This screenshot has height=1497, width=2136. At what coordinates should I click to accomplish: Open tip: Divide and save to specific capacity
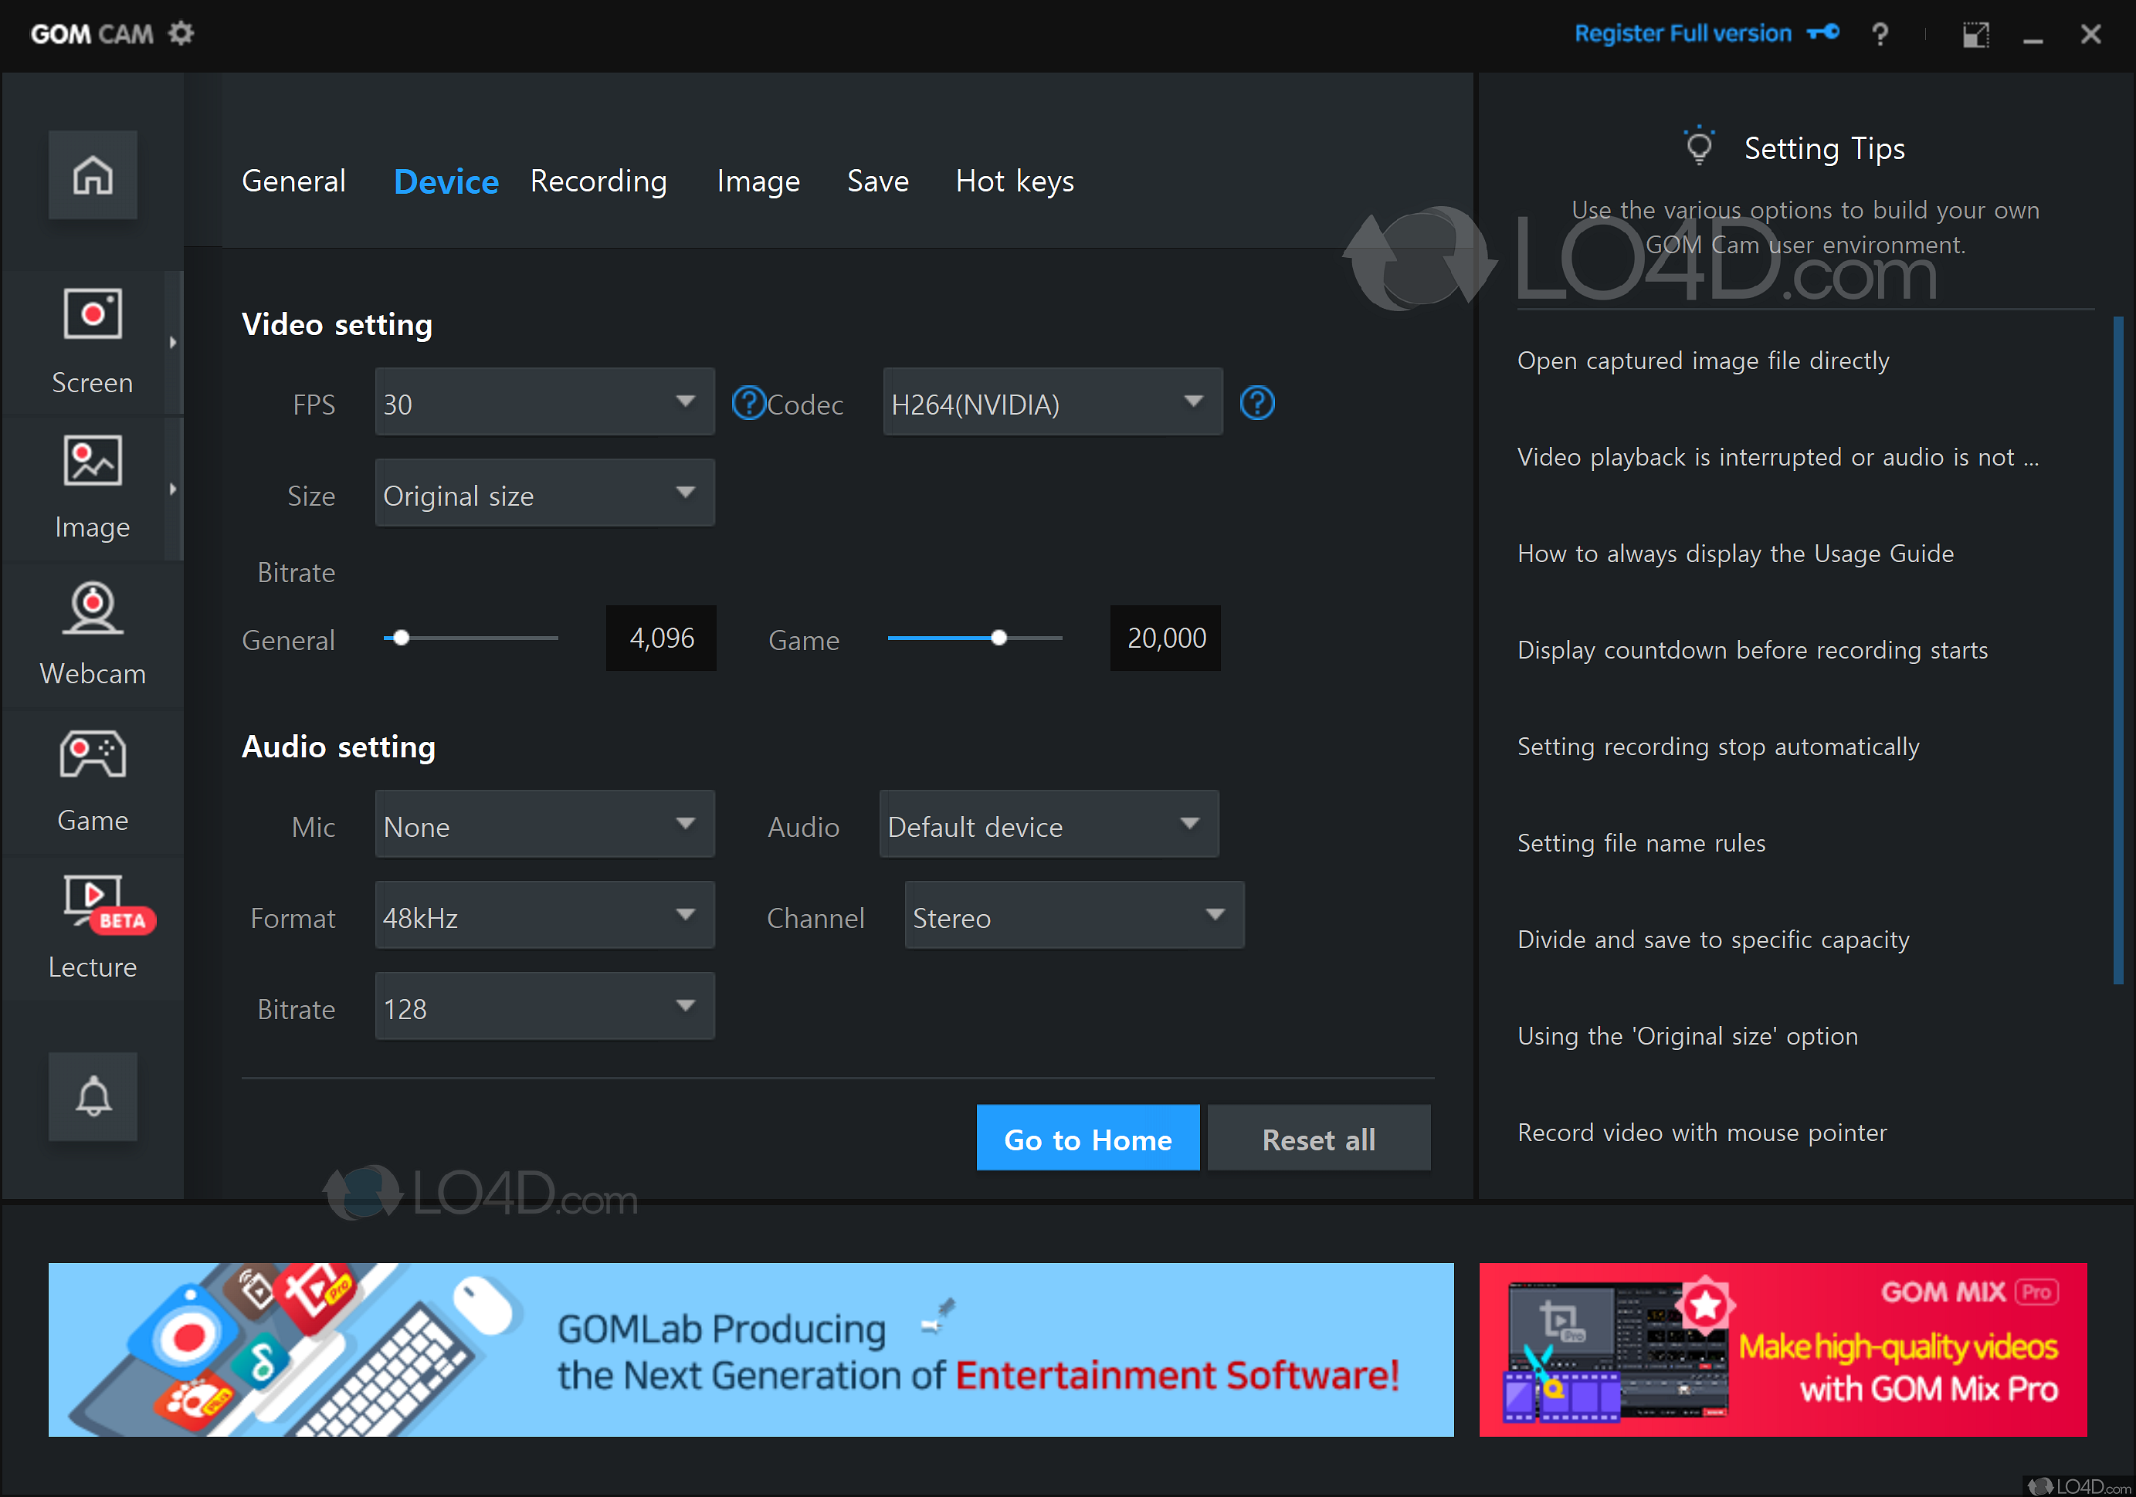point(1713,940)
